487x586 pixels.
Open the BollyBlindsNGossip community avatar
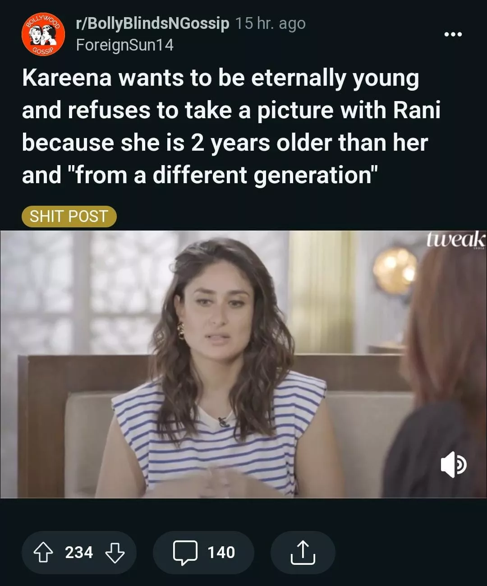[43, 34]
